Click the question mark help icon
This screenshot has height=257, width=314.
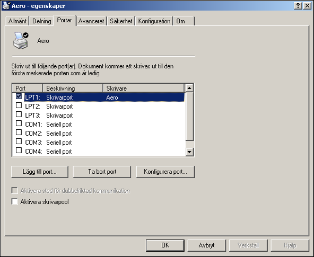(x=298, y=6)
